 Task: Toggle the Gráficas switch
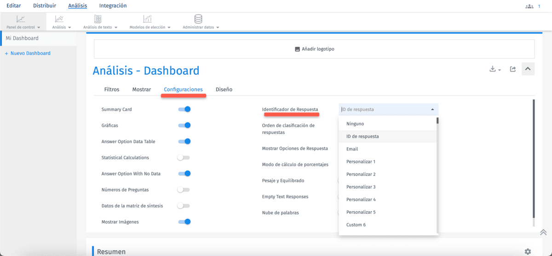[184, 125]
